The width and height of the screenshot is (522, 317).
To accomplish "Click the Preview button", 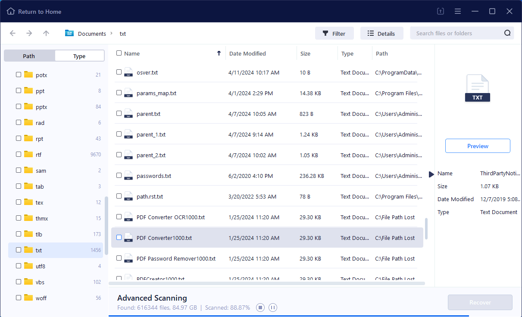I will [x=478, y=146].
